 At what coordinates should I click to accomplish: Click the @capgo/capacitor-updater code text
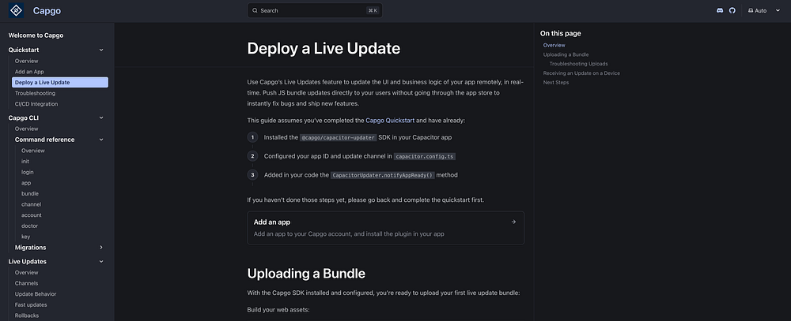[338, 137]
